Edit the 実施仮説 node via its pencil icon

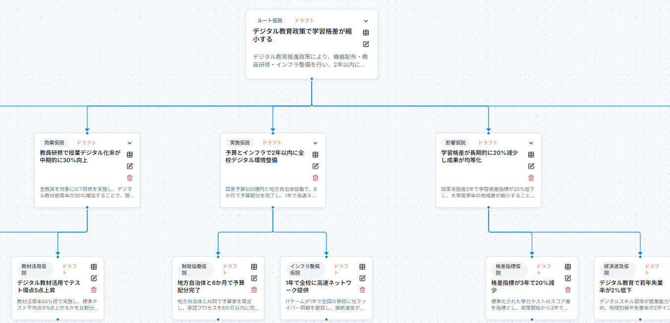coord(315,166)
